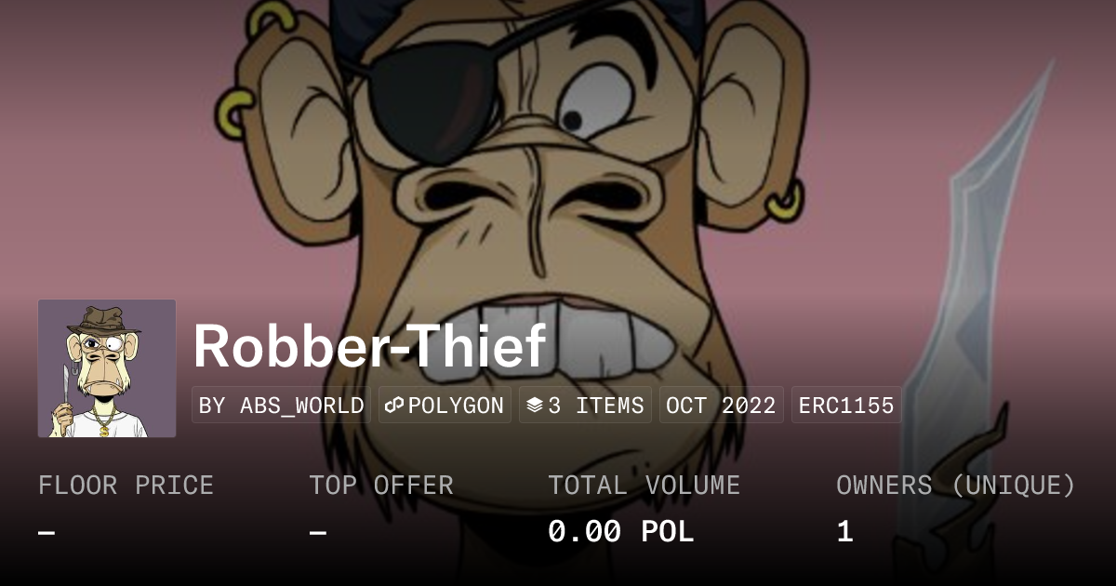Click the top offer dash value
This screenshot has height=586, width=1116.
317,533
